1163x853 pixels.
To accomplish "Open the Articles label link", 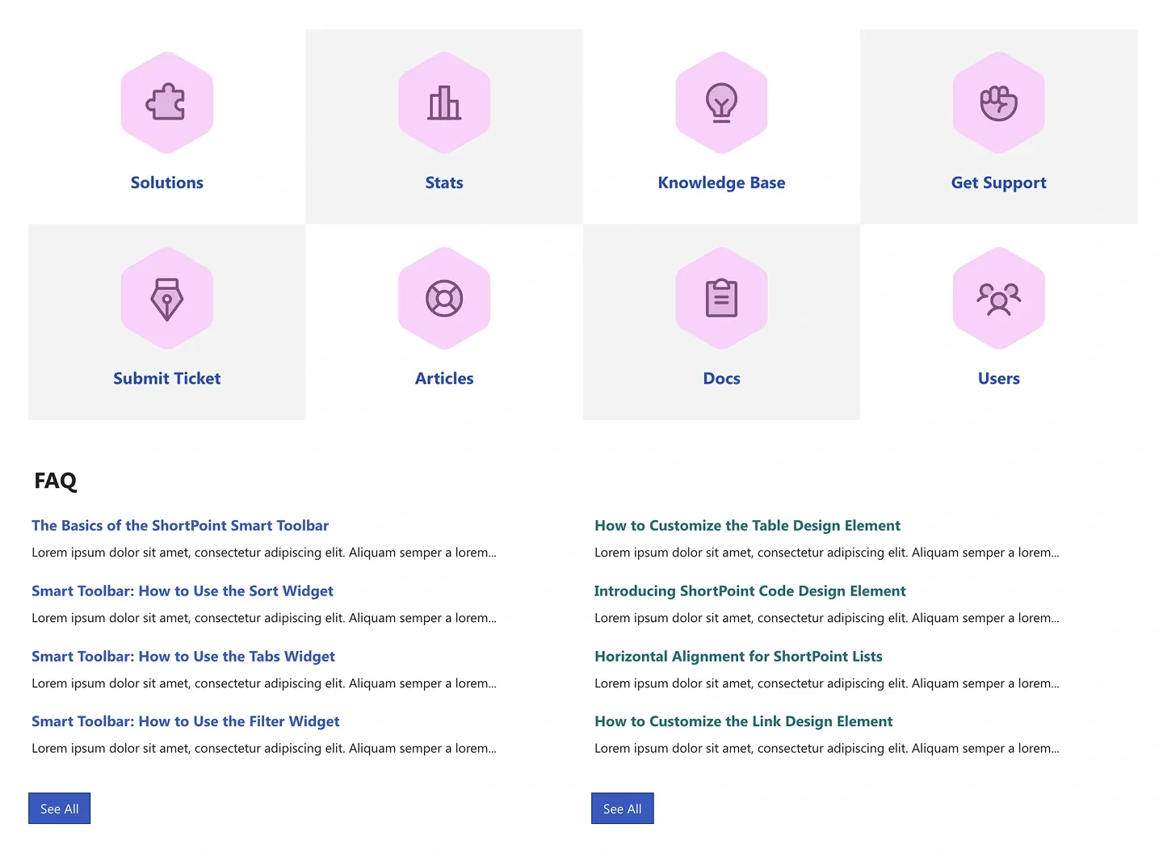I will 444,378.
